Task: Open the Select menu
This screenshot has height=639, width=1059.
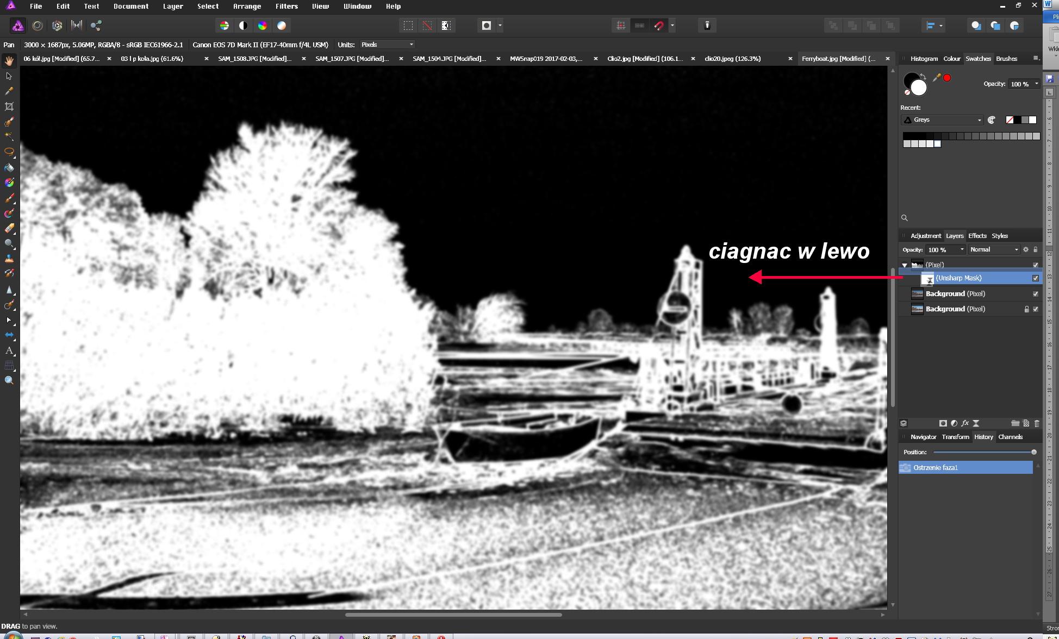Action: point(208,7)
